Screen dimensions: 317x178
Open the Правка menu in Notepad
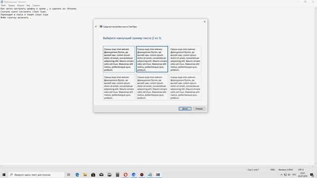(11, 5)
